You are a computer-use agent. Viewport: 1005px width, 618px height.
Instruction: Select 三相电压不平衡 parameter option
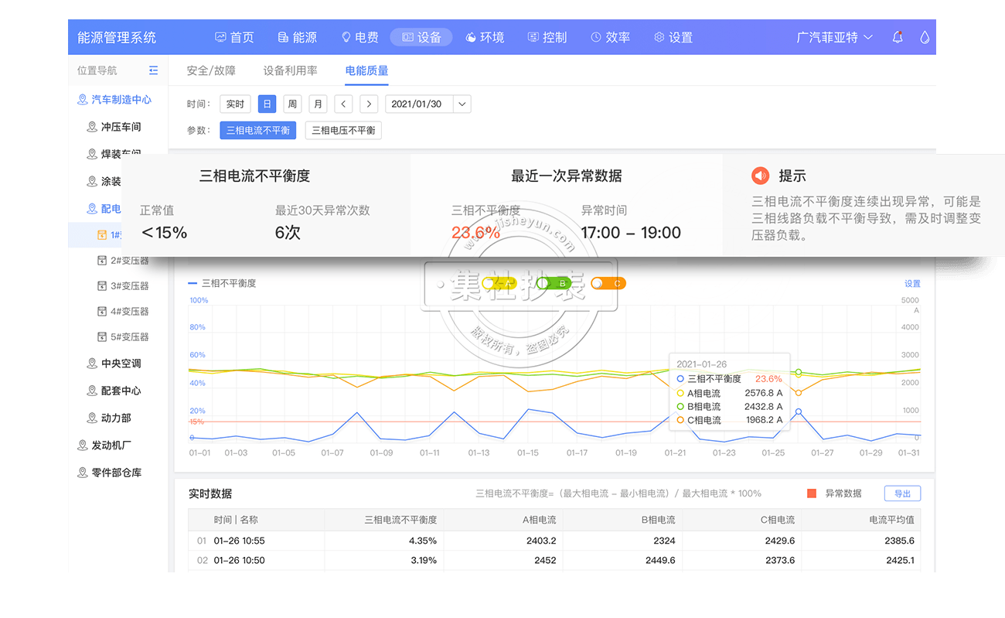click(343, 131)
